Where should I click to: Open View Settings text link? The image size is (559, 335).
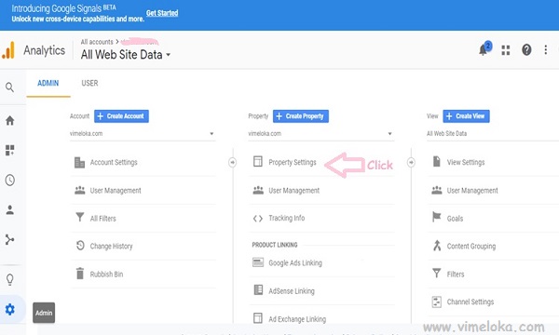point(466,162)
